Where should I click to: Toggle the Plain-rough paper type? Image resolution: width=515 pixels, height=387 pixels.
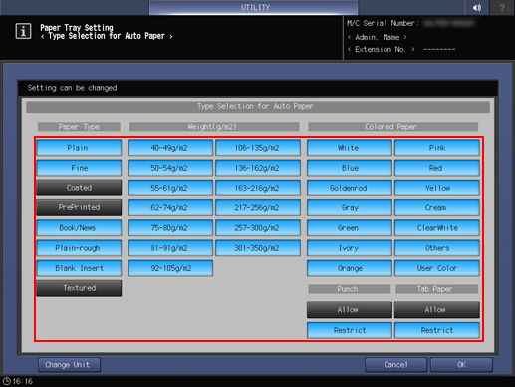point(79,248)
